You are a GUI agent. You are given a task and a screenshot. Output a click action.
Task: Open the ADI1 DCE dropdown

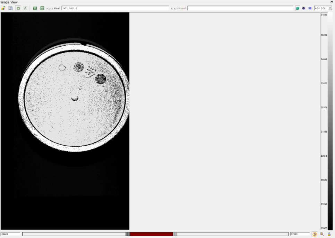pyautogui.click(x=330, y=8)
